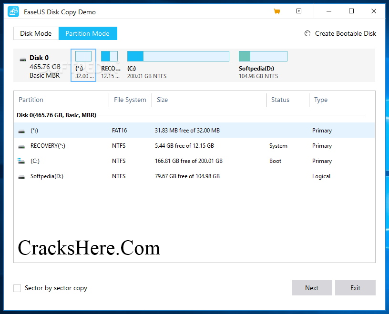Click the 'Logical' type cell
This screenshot has height=314, width=389.
tap(321, 176)
